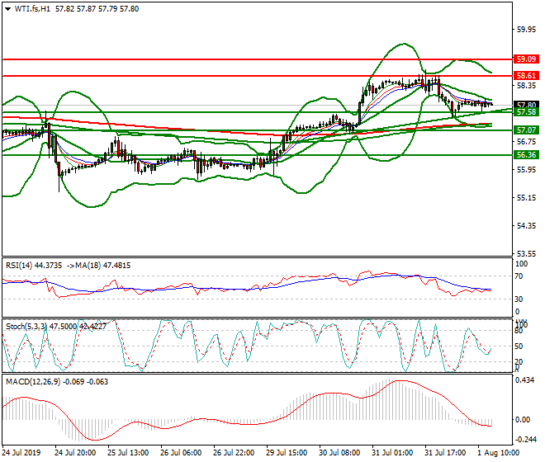Click the 58.35 price scale value
Screen dimensions: 545x462
(x=526, y=86)
